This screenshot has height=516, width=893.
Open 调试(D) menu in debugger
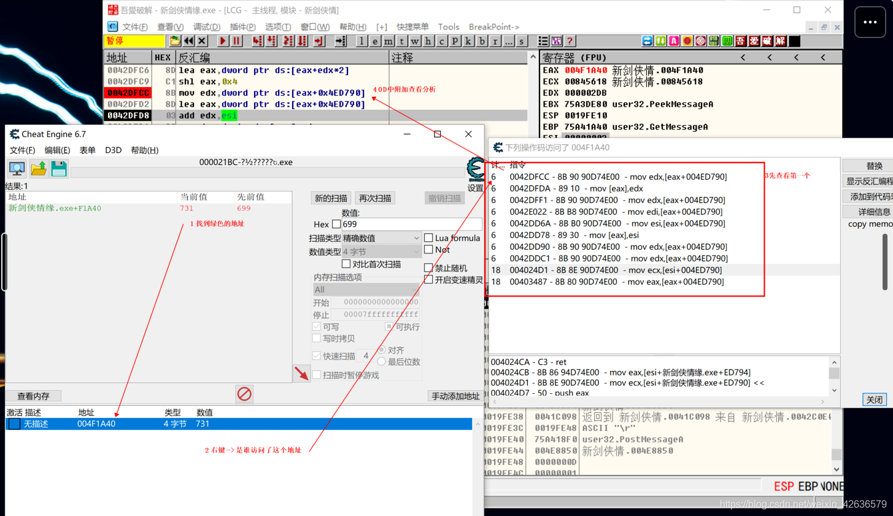coord(206,27)
